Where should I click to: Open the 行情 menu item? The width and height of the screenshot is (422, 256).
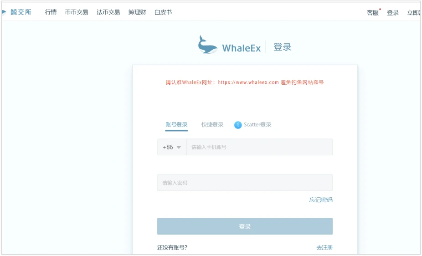[x=51, y=12]
